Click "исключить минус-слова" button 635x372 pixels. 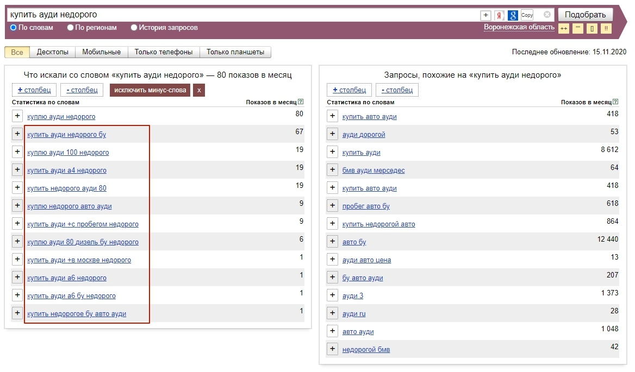(150, 90)
